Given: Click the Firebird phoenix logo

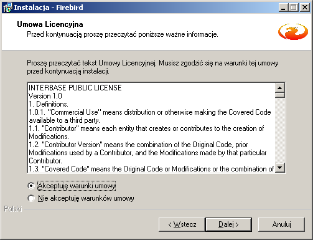Looking at the screenshot, I should 293,32.
